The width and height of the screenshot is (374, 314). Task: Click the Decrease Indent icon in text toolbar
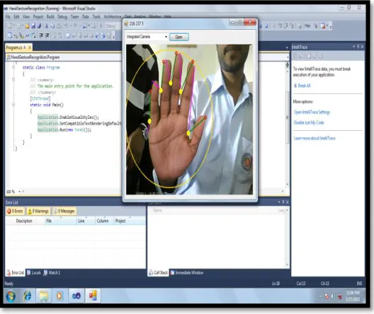click(x=41, y=35)
